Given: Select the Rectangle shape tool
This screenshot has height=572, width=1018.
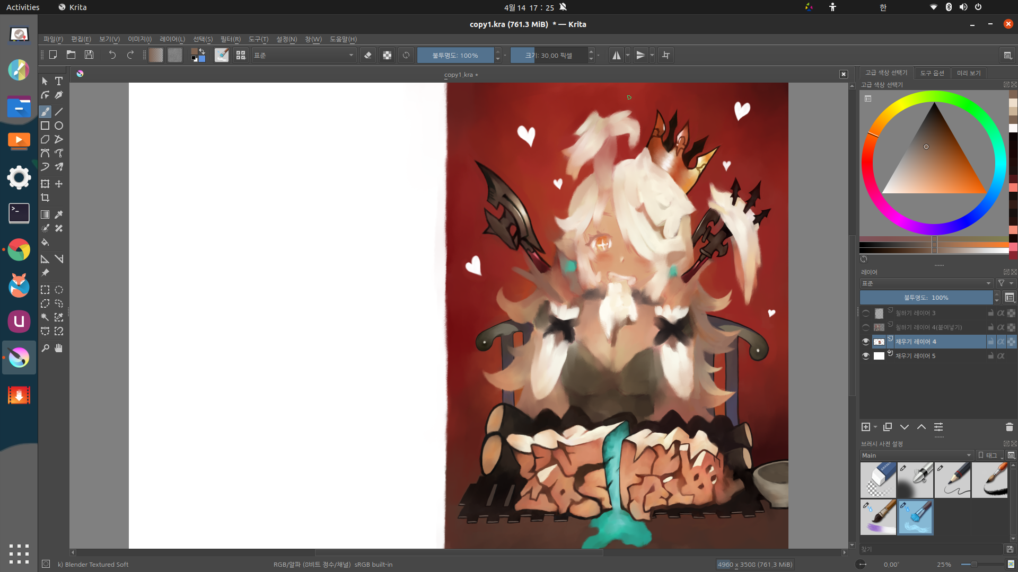Looking at the screenshot, I should coord(45,126).
